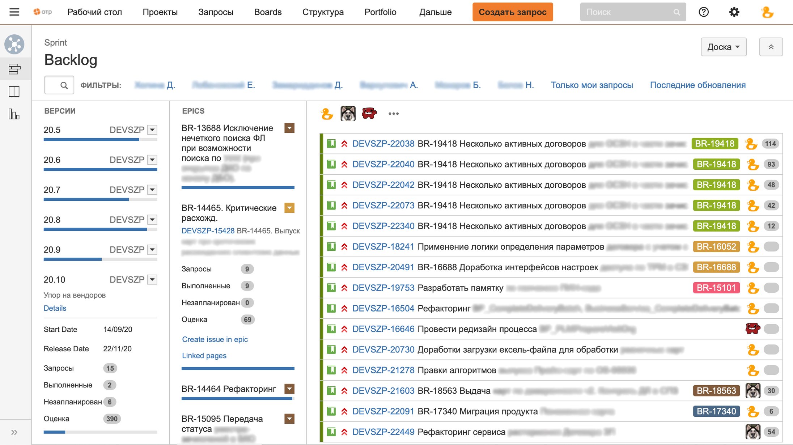The image size is (793, 445).
Task: Open the Reports chart sidebar icon
Action: [x=14, y=114]
